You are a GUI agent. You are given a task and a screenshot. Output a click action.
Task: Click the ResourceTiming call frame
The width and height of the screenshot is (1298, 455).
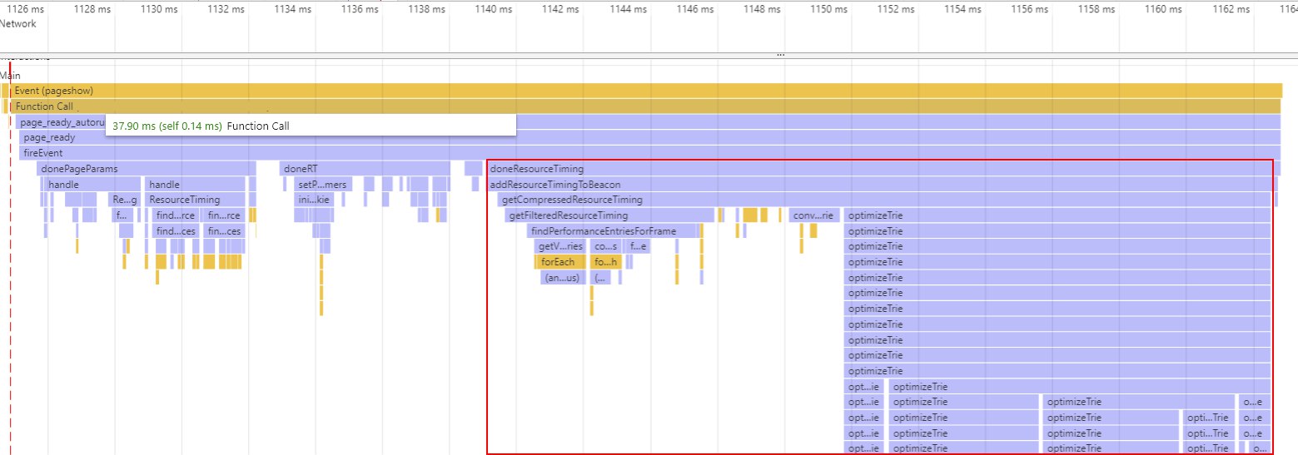195,200
